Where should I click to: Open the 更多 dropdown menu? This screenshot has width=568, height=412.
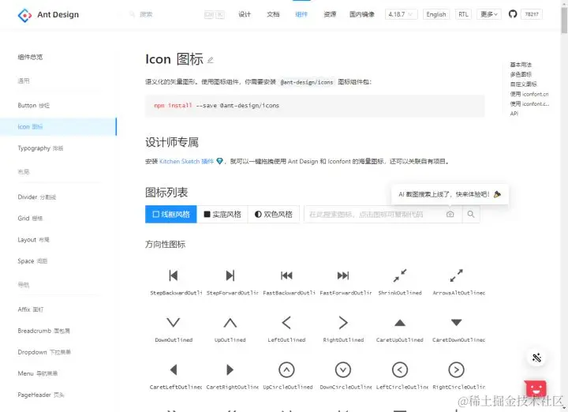pos(489,14)
